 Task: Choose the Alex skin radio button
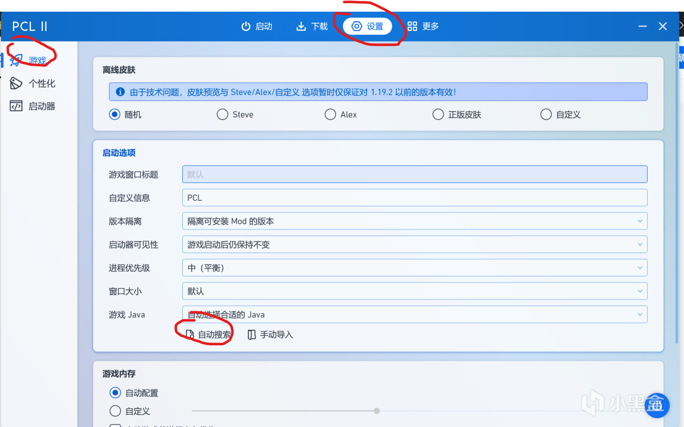(x=330, y=114)
